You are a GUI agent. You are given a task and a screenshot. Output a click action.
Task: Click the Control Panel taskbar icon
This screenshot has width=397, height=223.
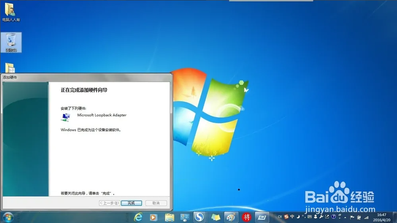coord(185,217)
